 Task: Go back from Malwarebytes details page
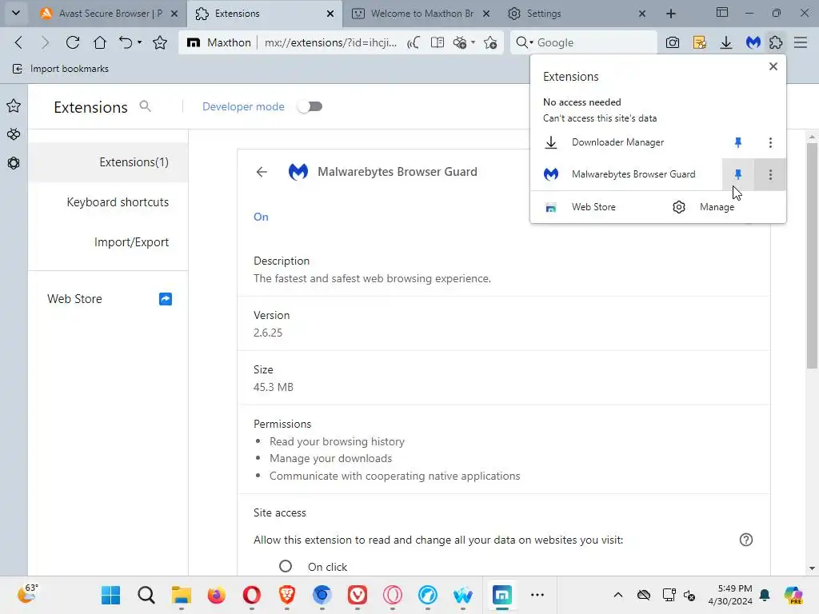[x=262, y=172]
